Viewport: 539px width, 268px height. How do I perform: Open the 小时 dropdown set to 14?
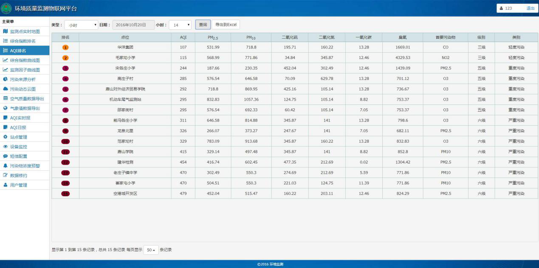pos(180,25)
